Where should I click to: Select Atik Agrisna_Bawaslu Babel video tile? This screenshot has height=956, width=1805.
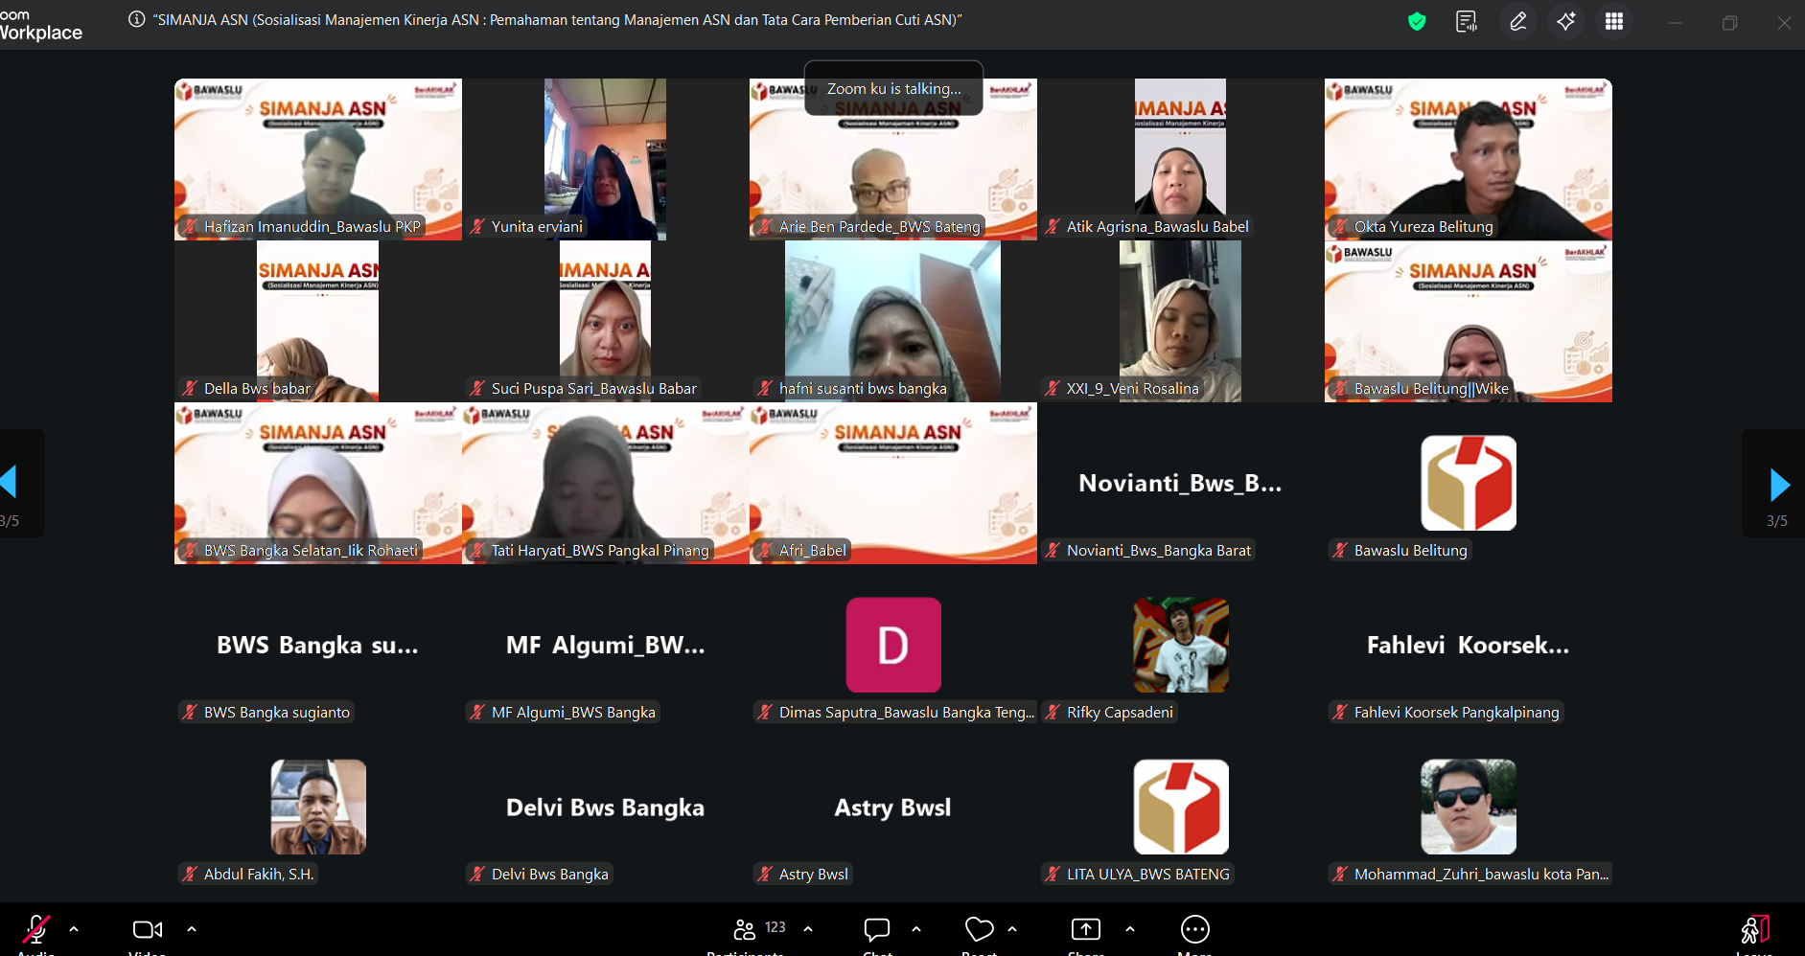click(x=1180, y=159)
